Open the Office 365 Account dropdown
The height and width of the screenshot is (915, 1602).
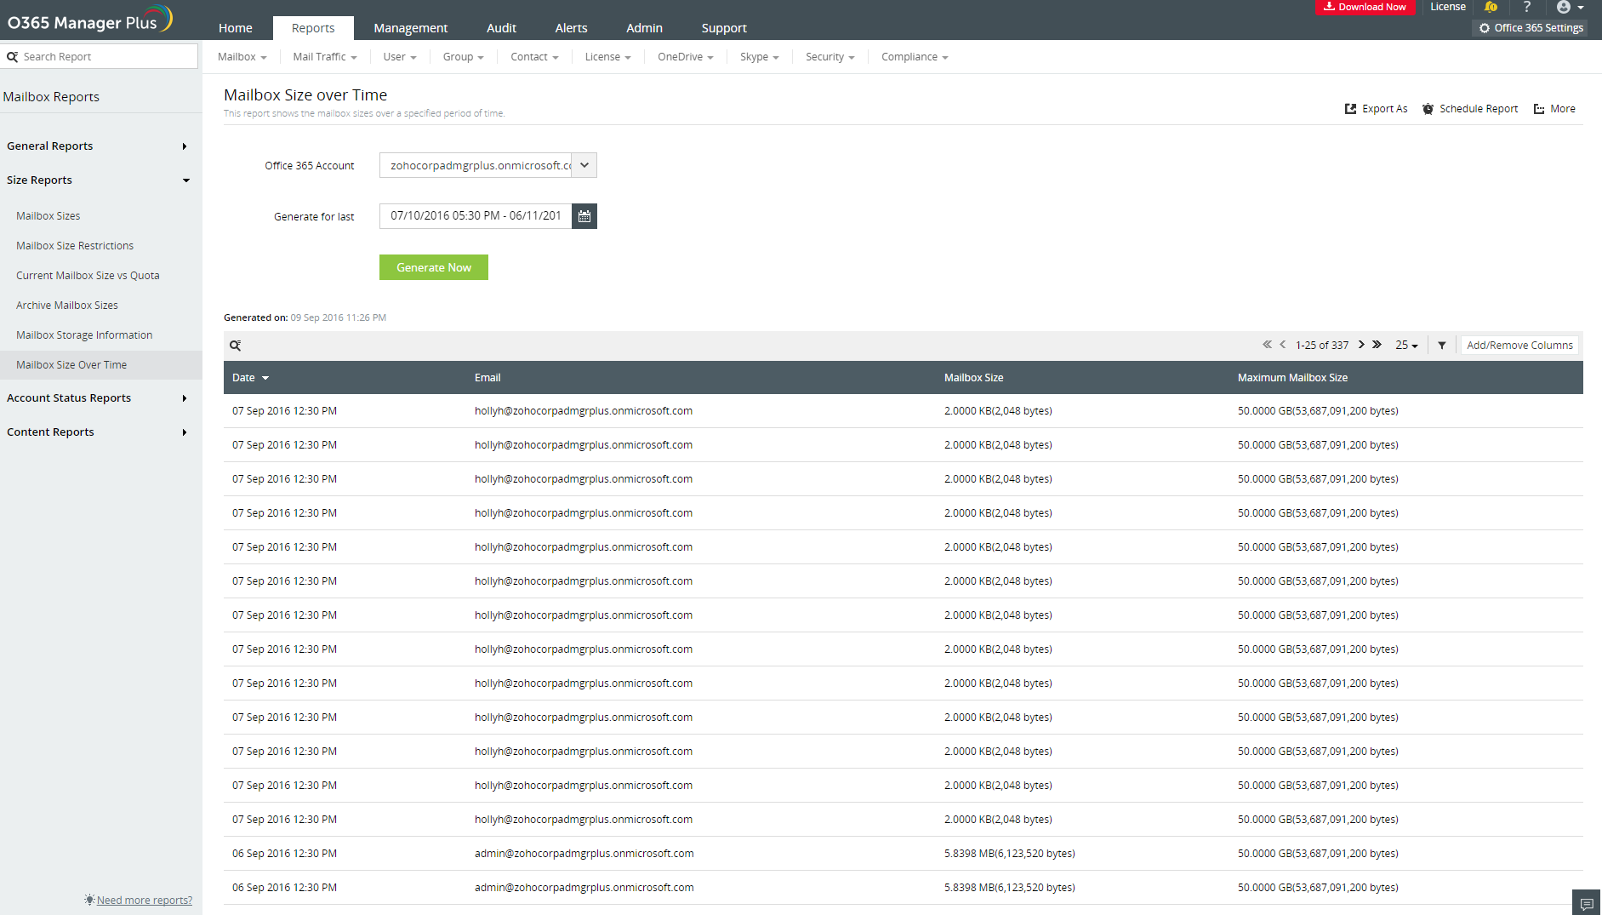click(584, 164)
